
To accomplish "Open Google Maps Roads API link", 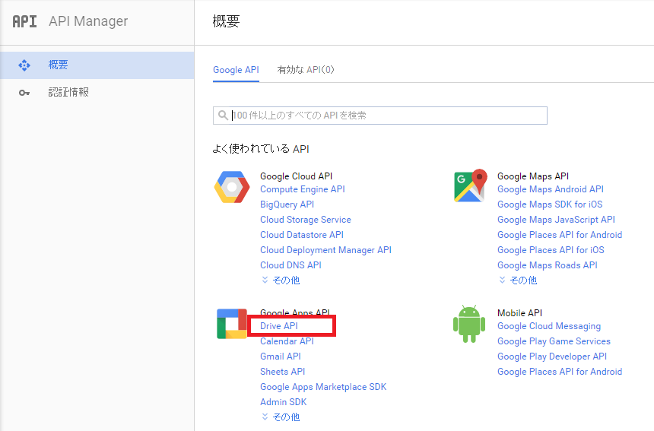I will point(548,265).
